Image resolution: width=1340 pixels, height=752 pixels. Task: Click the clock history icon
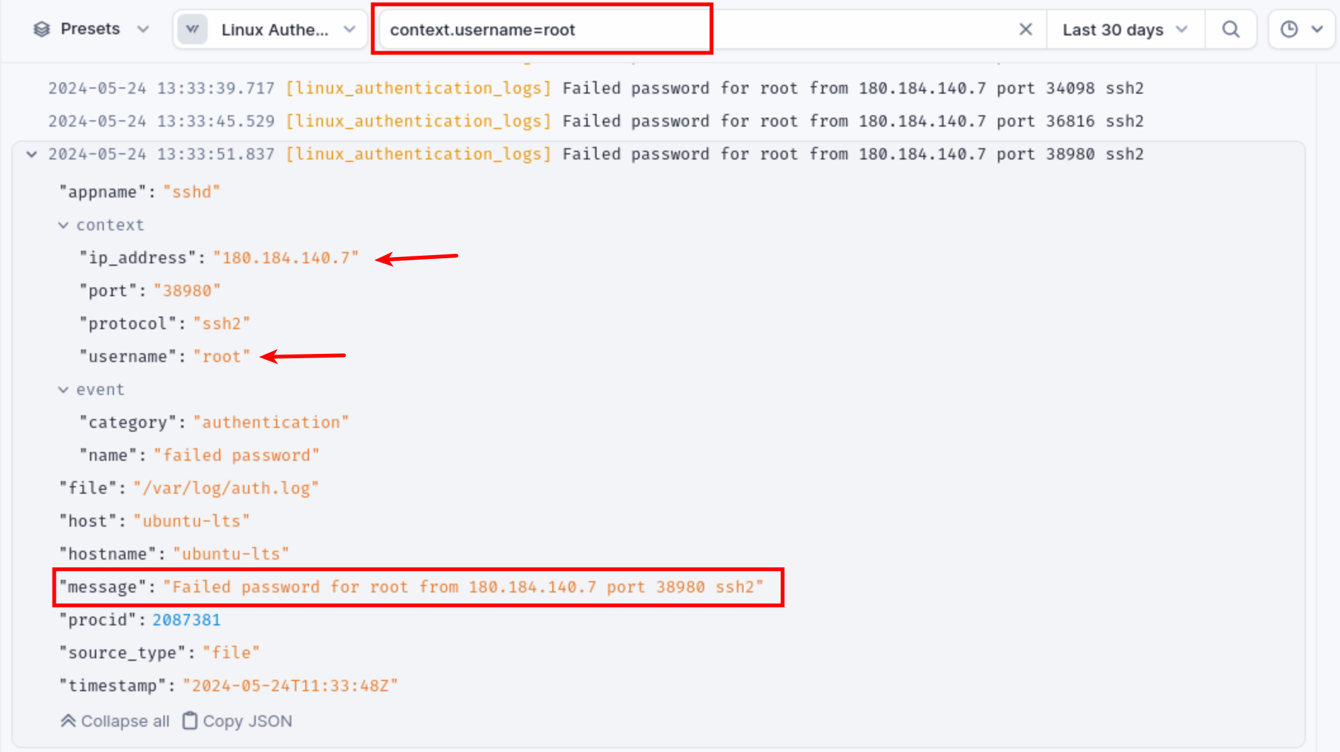pyautogui.click(x=1289, y=29)
